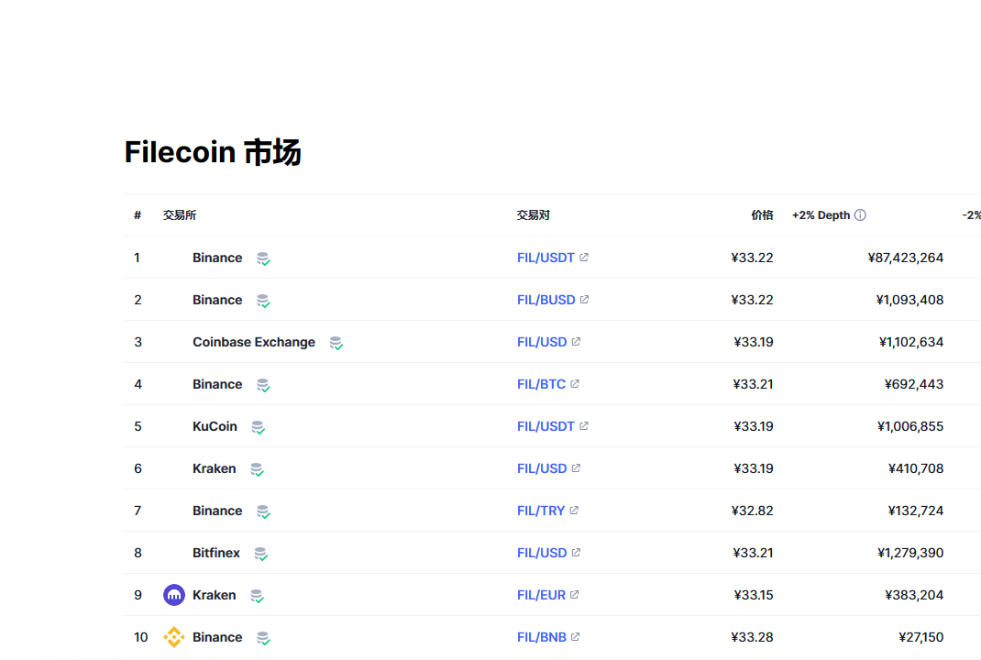This screenshot has width=981, height=660.
Task: Click external link icon beside FIL/BUSD
Action: point(584,300)
